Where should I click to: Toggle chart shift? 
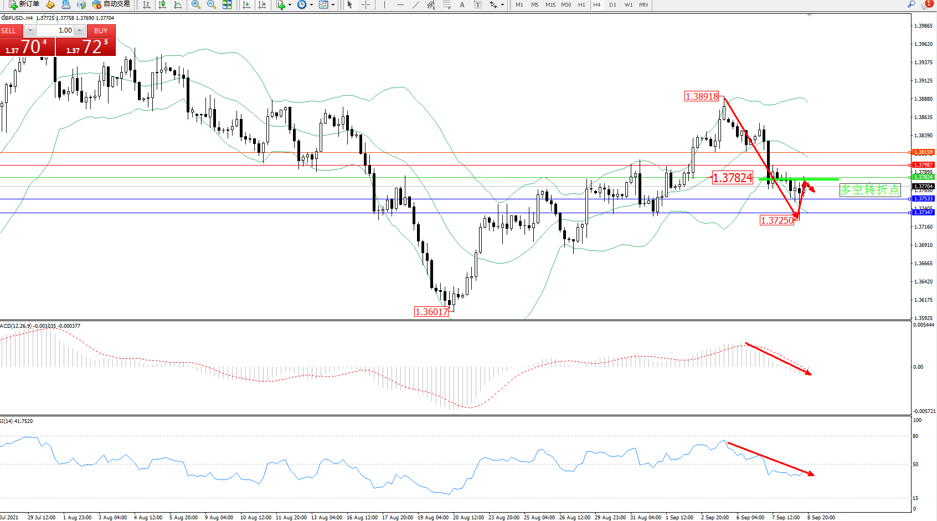click(262, 4)
